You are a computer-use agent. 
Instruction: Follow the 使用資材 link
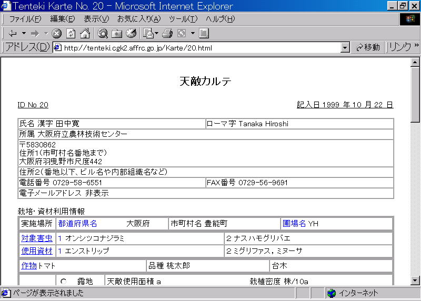coord(37,251)
